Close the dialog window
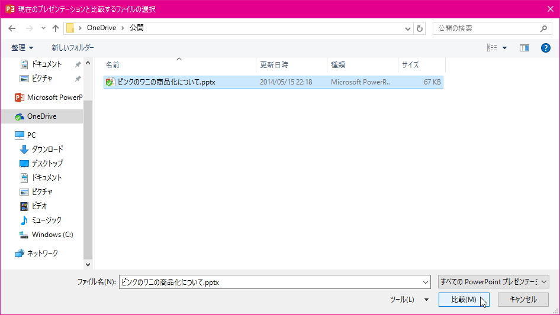 [551, 9]
